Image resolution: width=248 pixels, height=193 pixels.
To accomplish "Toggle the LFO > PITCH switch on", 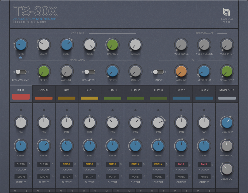I will click(x=89, y=72).
